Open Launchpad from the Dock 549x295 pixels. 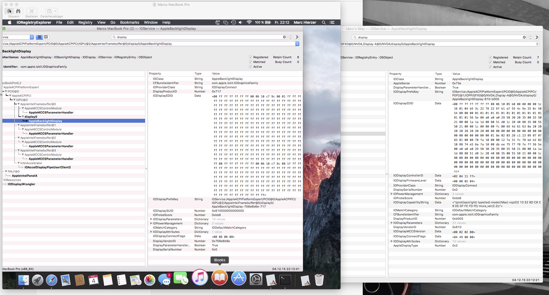(x=38, y=280)
